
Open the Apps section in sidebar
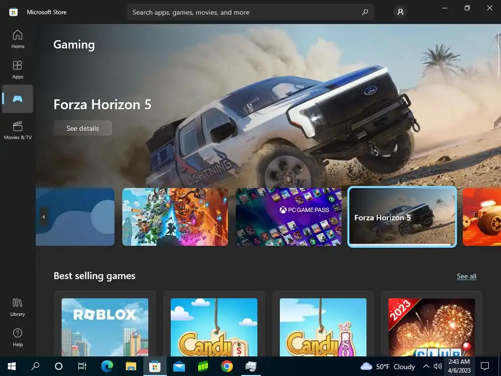pyautogui.click(x=18, y=70)
